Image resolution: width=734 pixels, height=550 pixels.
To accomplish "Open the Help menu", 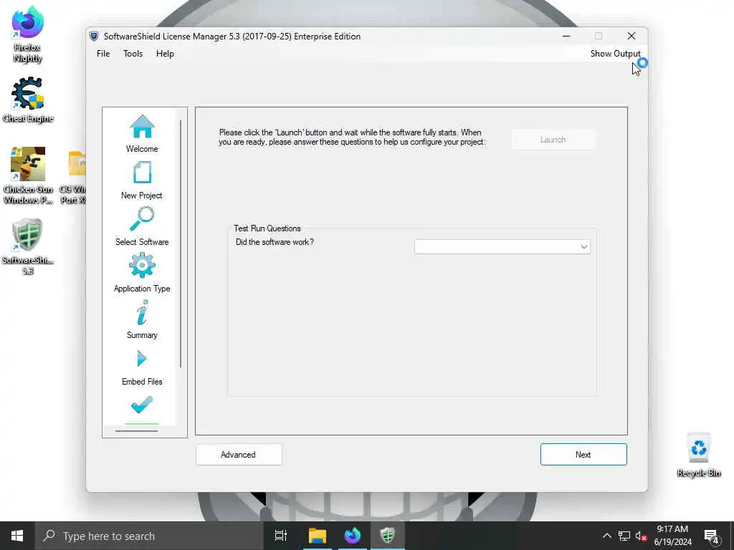I will tap(165, 53).
